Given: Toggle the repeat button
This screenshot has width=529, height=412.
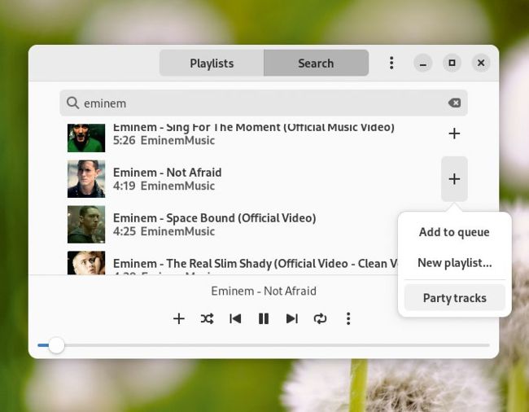Looking at the screenshot, I should point(320,318).
